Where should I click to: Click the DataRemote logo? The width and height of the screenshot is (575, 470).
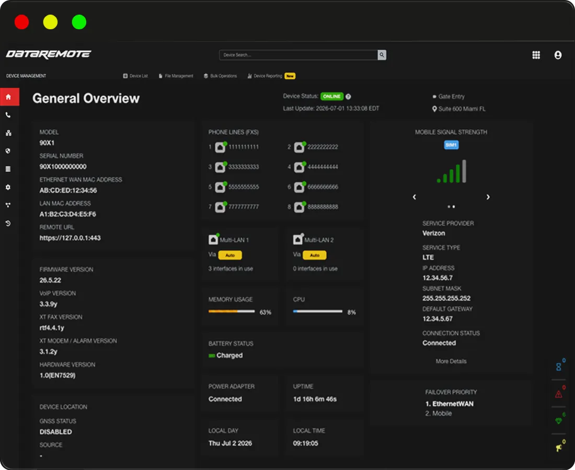click(49, 54)
